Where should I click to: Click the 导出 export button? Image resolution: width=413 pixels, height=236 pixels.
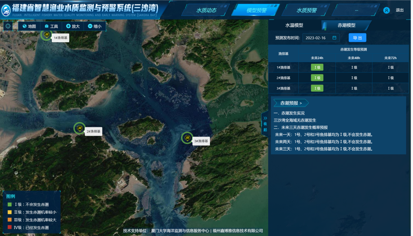pyautogui.click(x=357, y=38)
